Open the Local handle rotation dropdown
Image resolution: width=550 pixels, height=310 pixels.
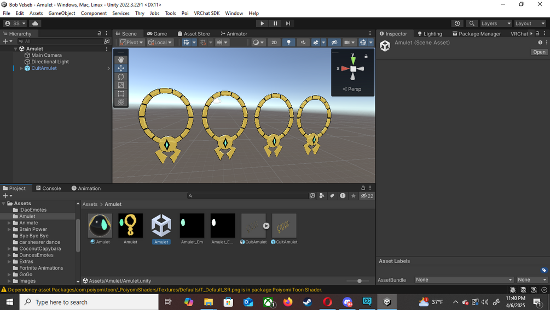coord(160,43)
